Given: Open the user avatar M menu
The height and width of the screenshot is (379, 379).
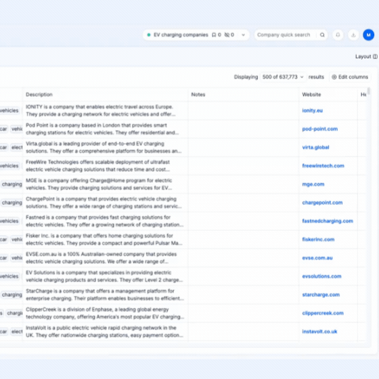Looking at the screenshot, I should click(368, 35).
